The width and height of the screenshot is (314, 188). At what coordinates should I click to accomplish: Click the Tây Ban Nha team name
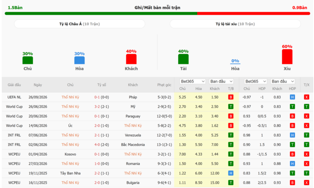click(71, 173)
